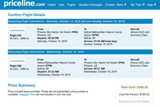Click the priceline.com logo
This screenshot has height=107, width=160.
point(25,4)
